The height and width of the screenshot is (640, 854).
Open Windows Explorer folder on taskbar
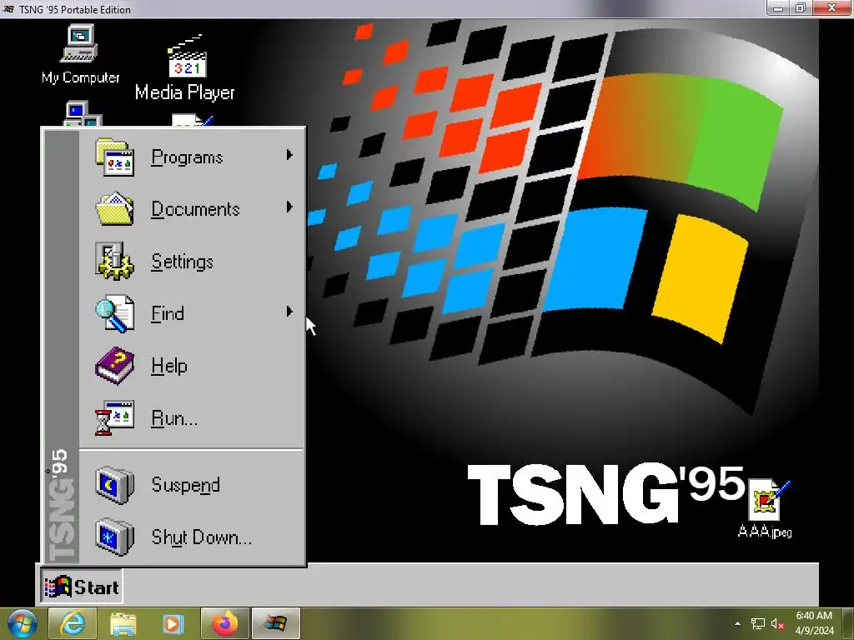pyautogui.click(x=123, y=623)
